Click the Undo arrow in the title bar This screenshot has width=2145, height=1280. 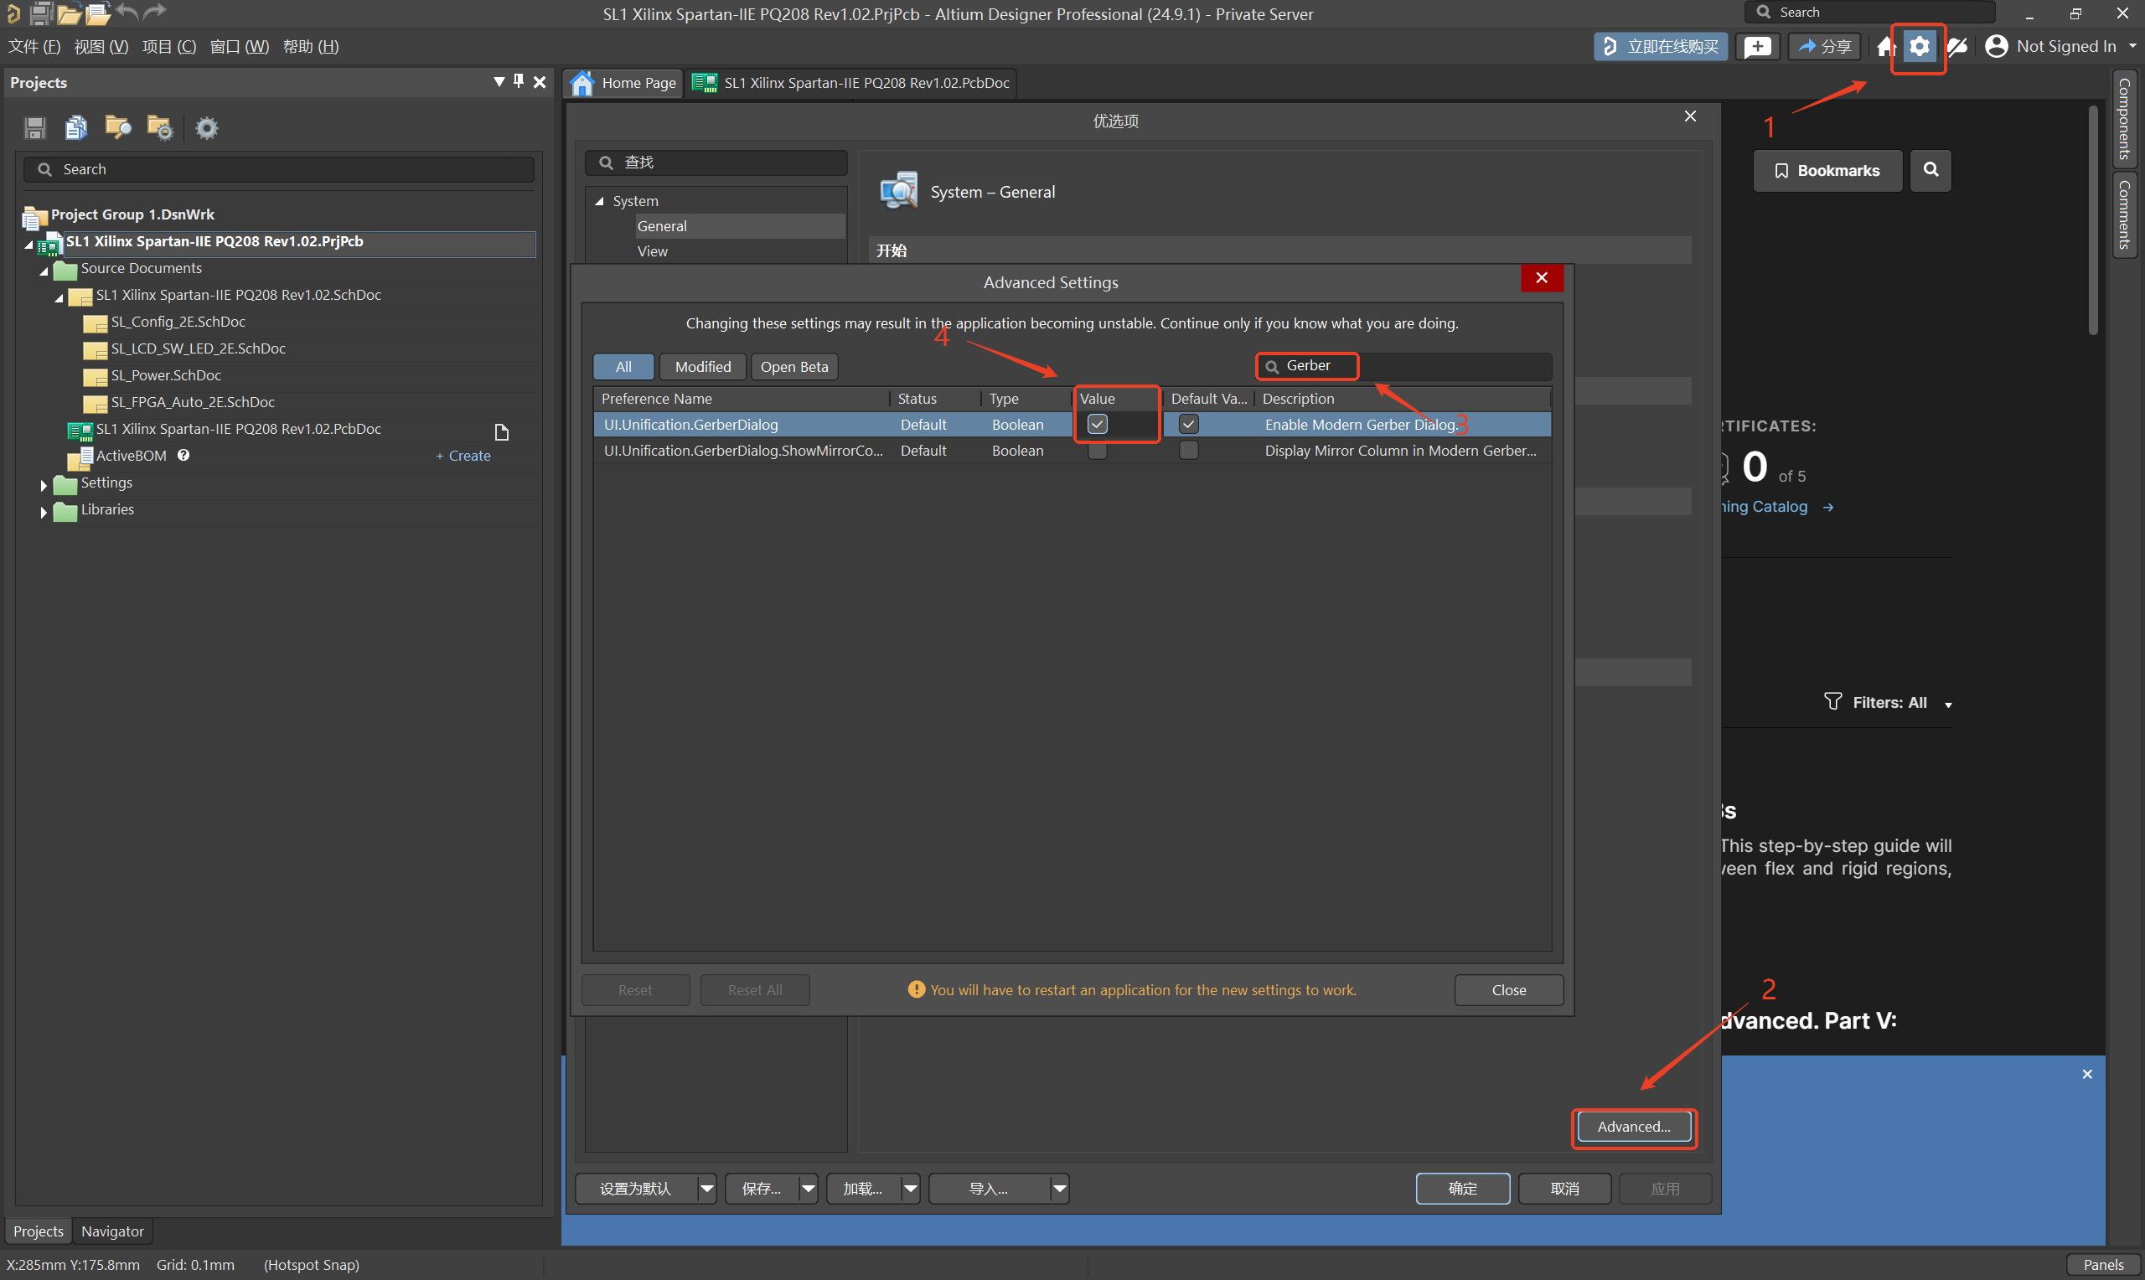[x=126, y=12]
